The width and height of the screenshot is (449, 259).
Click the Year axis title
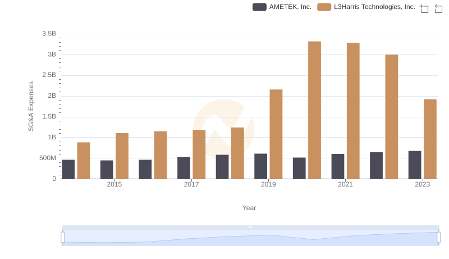click(249, 208)
